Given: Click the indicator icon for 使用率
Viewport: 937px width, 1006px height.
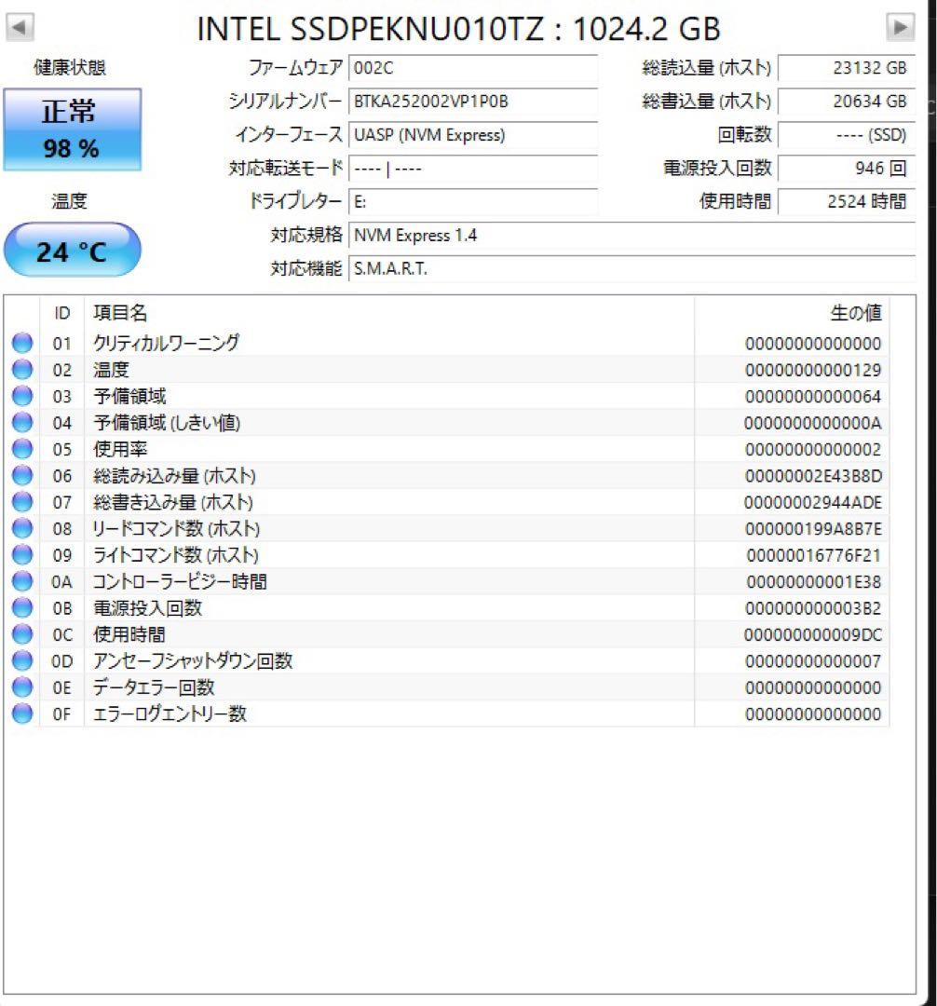Looking at the screenshot, I should pyautogui.click(x=21, y=449).
